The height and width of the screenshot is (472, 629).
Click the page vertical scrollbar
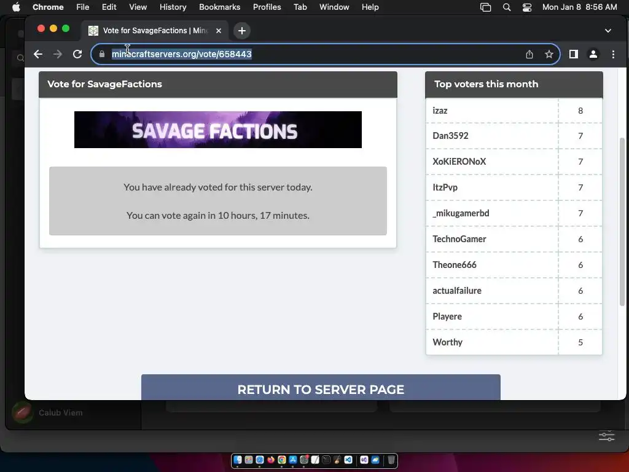coord(622,221)
